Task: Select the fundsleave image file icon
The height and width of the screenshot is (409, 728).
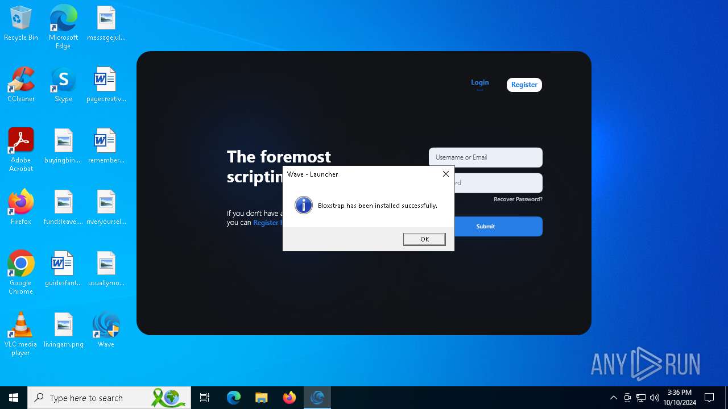Action: click(x=63, y=208)
